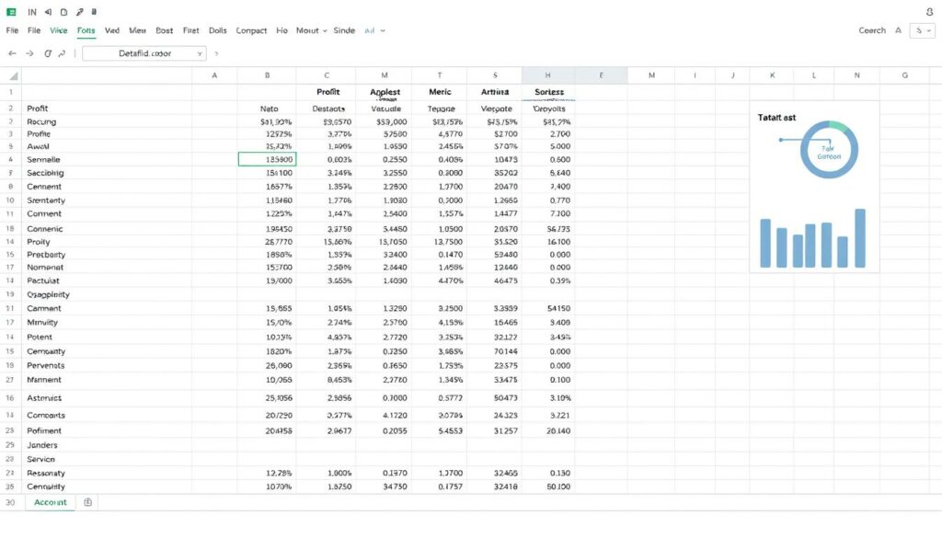Open the Sinde menu

(x=344, y=30)
